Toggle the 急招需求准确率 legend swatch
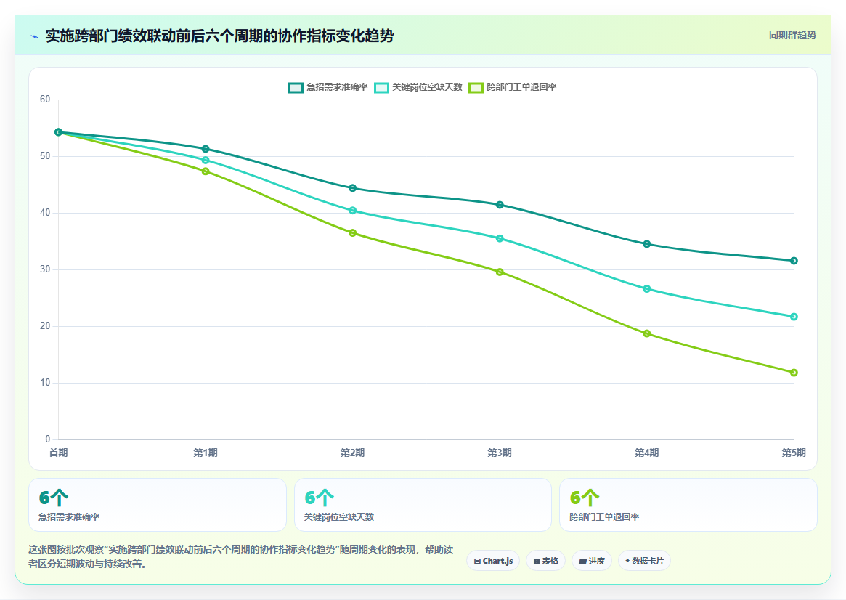This screenshot has height=600, width=846. tap(296, 87)
